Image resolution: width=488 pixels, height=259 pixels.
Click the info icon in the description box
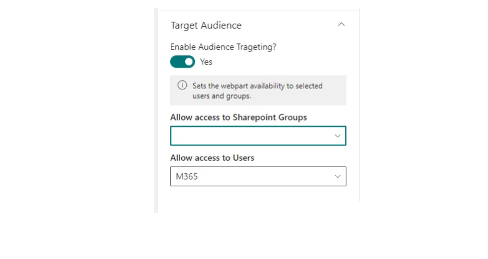point(182,85)
